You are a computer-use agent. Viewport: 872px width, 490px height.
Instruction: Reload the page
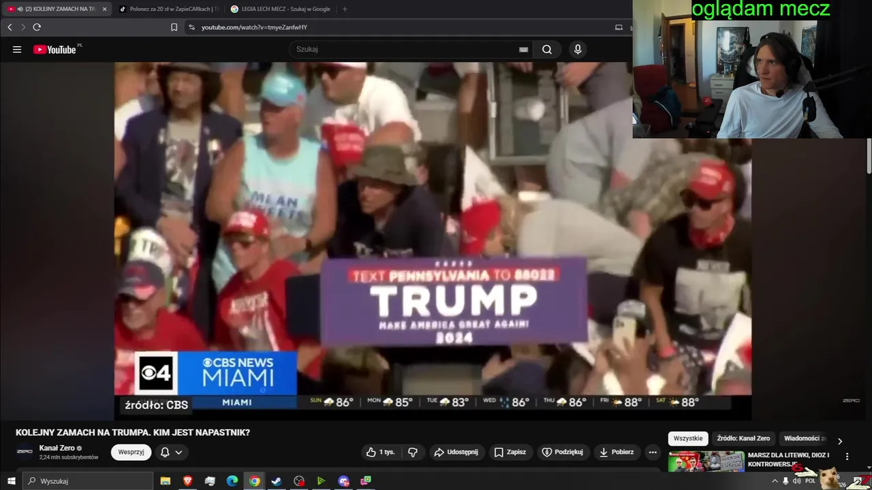(x=37, y=27)
